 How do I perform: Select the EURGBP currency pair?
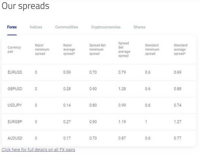pyautogui.click(x=15, y=122)
